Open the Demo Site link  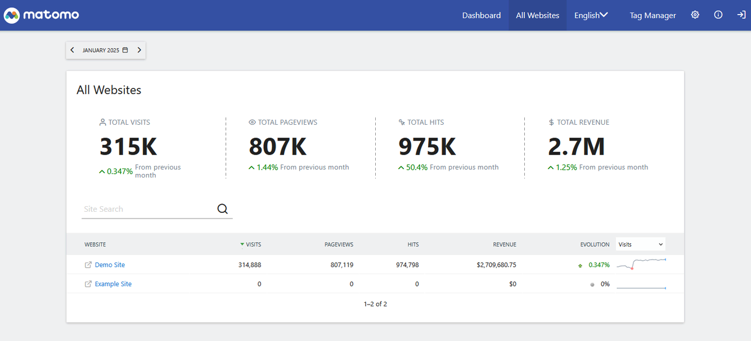pyautogui.click(x=110, y=265)
